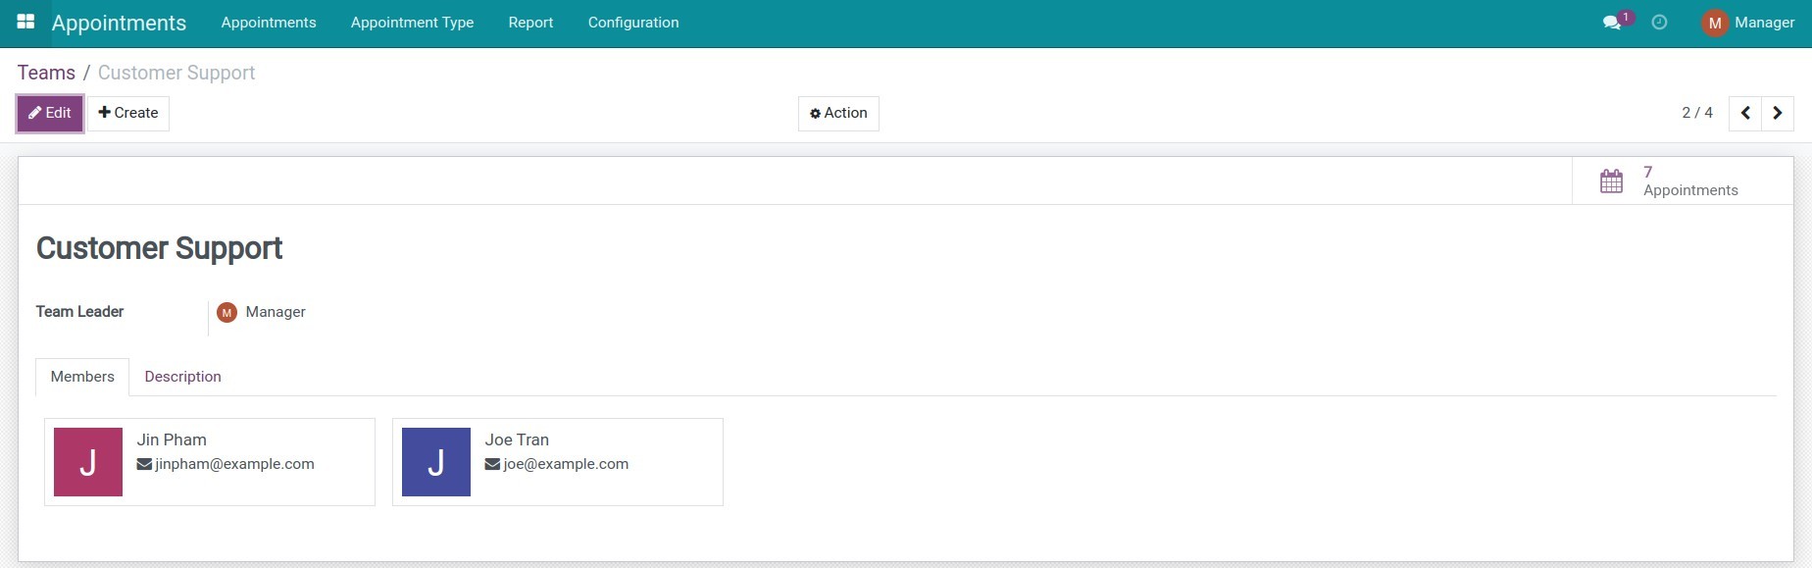This screenshot has height=568, width=1812.
Task: Expand the Manager user menu
Action: [1763, 23]
